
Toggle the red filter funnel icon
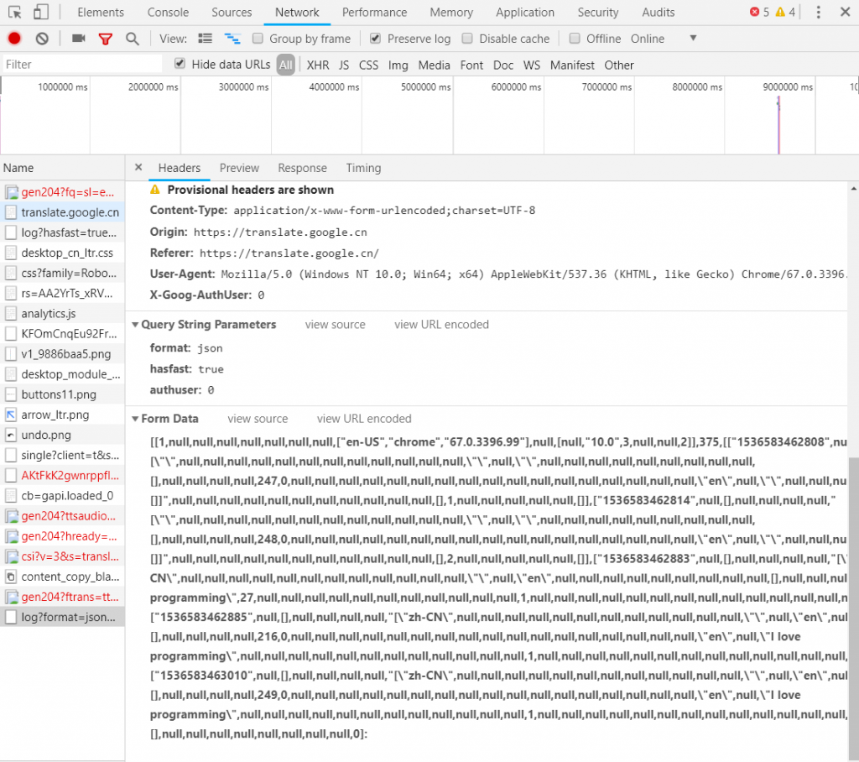(x=105, y=39)
